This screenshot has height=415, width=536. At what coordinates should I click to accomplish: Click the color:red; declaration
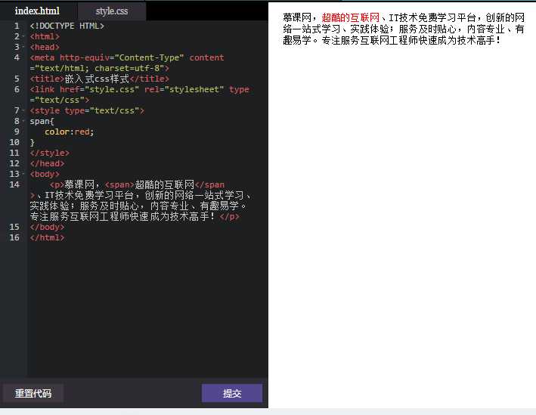pyautogui.click(x=70, y=132)
